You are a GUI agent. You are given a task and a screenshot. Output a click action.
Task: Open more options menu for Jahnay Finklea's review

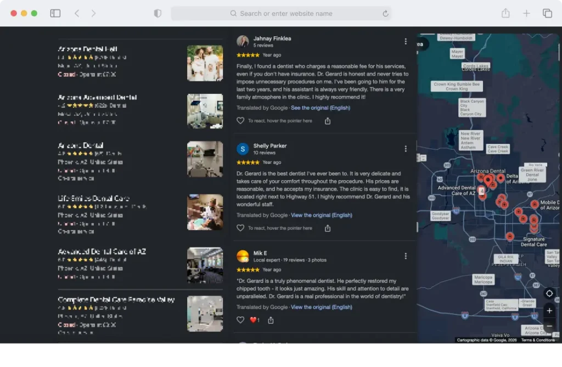coord(406,41)
